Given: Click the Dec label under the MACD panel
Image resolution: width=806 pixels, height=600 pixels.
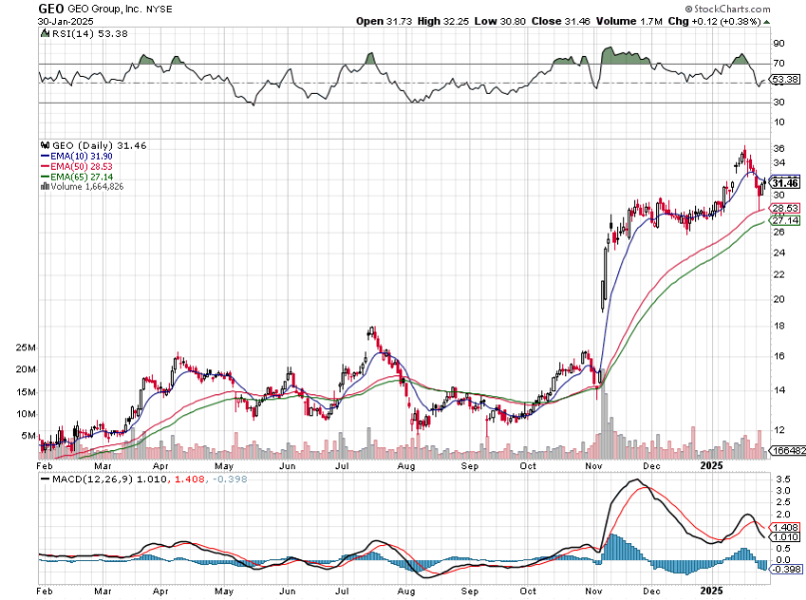Looking at the screenshot, I should (x=652, y=591).
